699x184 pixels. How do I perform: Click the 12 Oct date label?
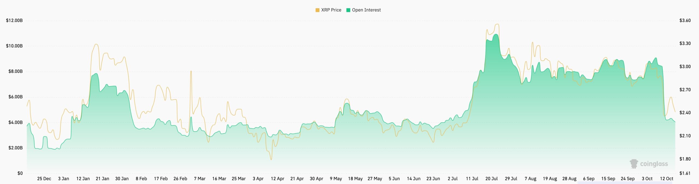[x=667, y=179]
